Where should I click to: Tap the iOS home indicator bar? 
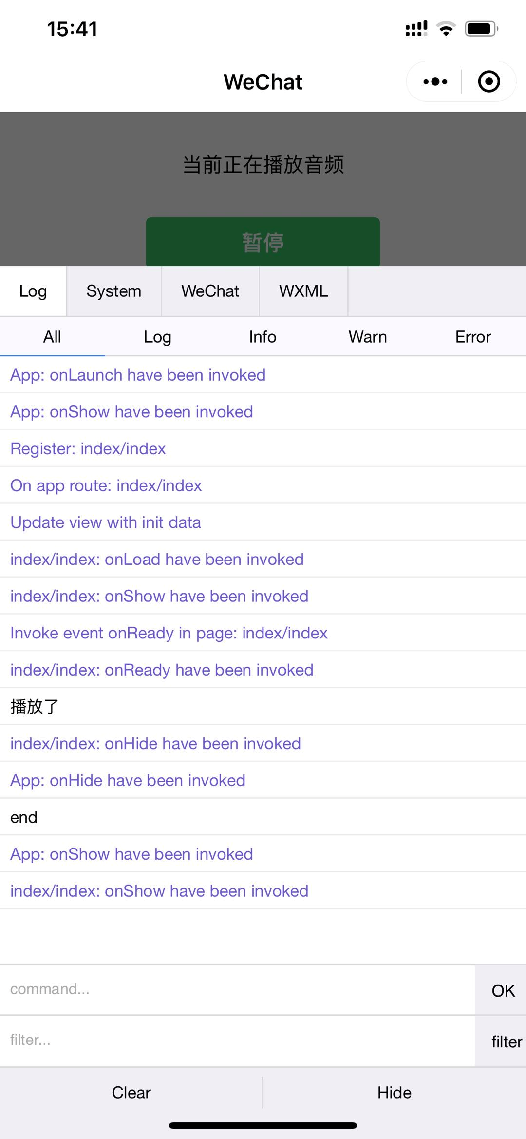point(263,1125)
